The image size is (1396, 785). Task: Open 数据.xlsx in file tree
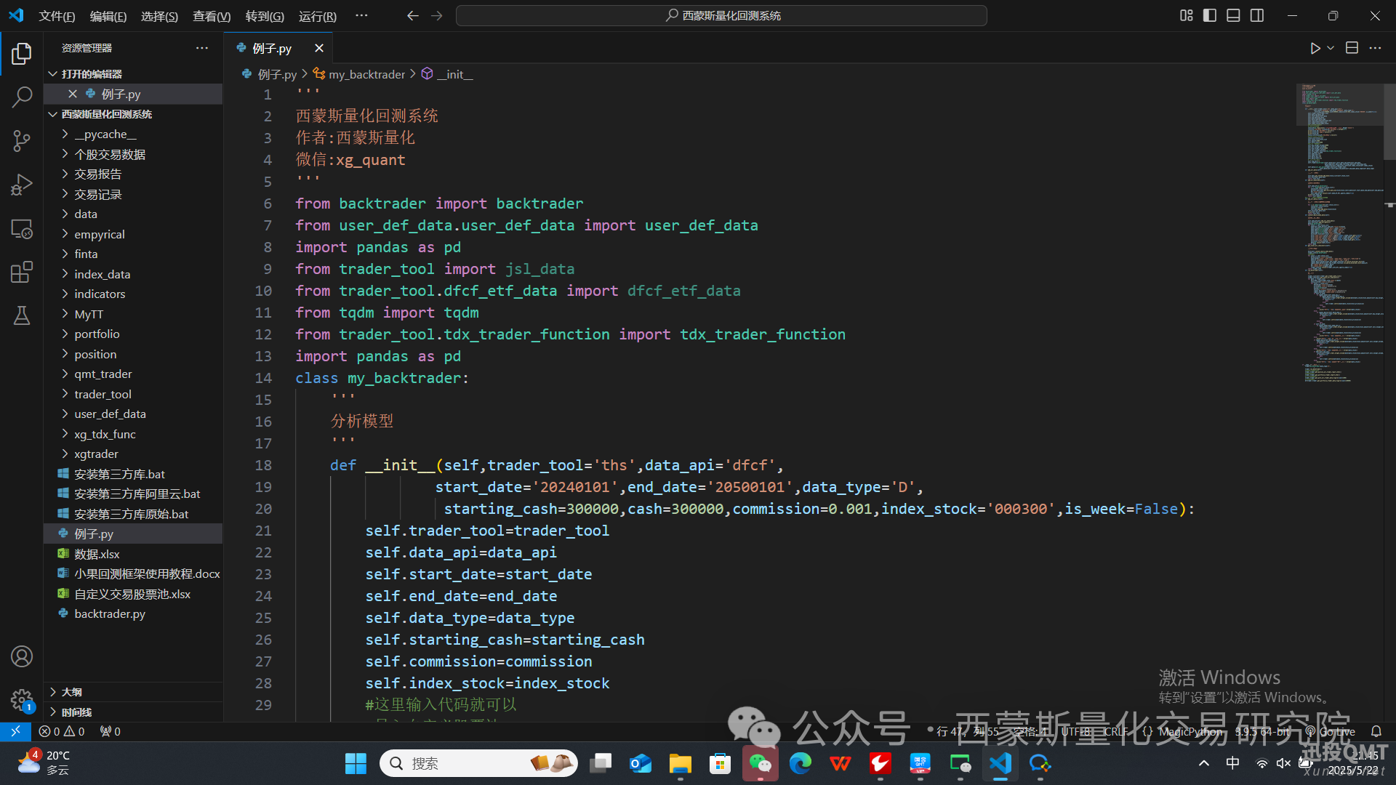[133, 554]
